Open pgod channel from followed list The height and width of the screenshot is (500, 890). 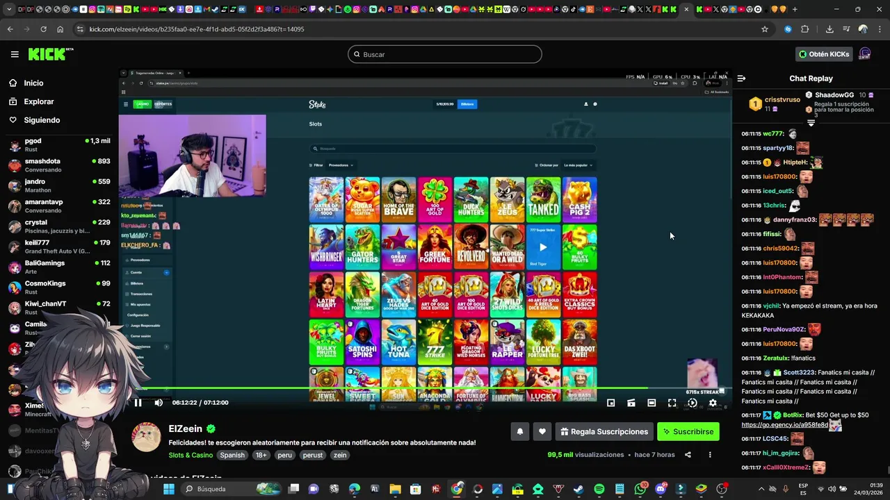pyautogui.click(x=60, y=144)
